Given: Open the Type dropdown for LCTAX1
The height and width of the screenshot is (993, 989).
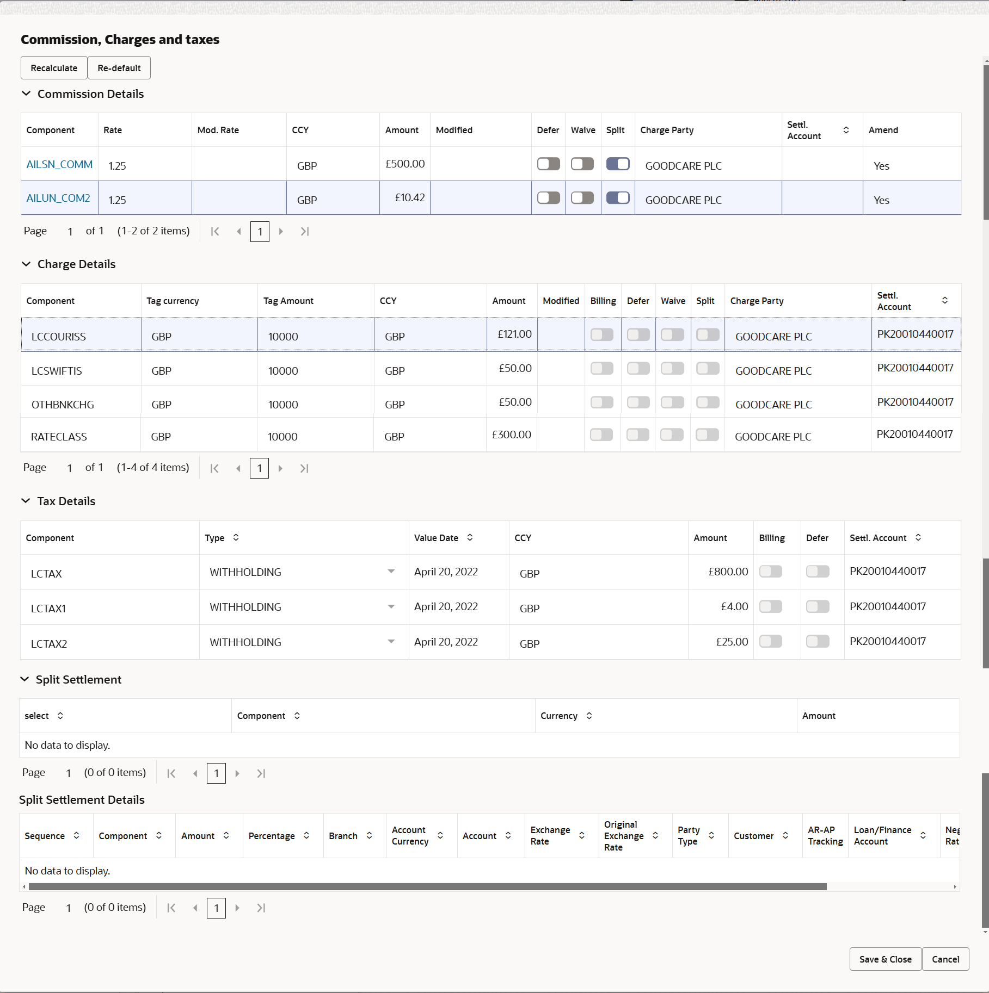Looking at the screenshot, I should pos(391,606).
